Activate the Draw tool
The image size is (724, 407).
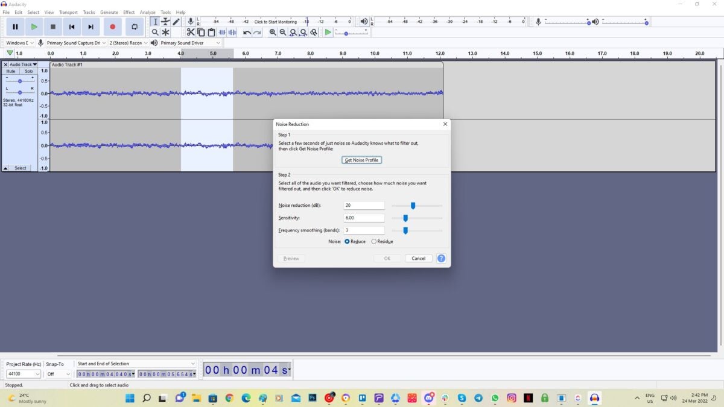tap(177, 21)
